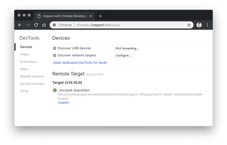Image resolution: width=227 pixels, height=145 pixels.
Task: Click the Port forwarding... button
Action: [127, 48]
